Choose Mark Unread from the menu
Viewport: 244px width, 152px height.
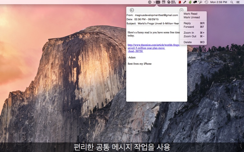(193, 17)
